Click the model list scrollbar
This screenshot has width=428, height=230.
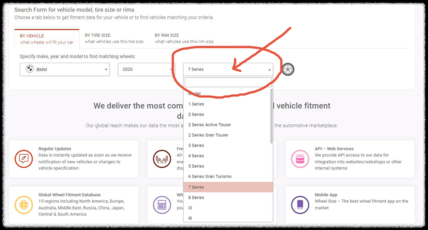coord(271,116)
